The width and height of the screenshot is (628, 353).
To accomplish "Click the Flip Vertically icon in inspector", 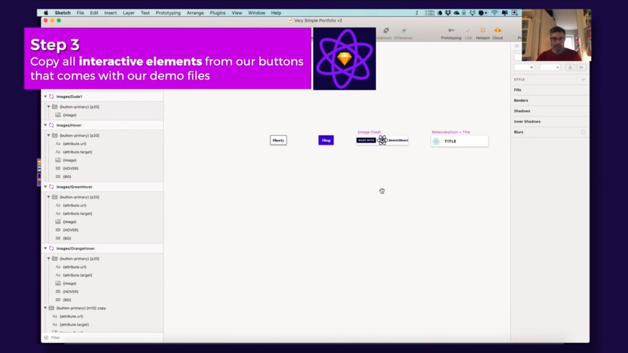I will click(582, 67).
